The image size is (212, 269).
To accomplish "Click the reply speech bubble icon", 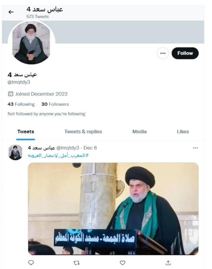I will (x=31, y=262).
